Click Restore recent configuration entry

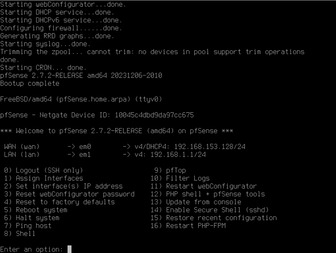[x=213, y=218]
